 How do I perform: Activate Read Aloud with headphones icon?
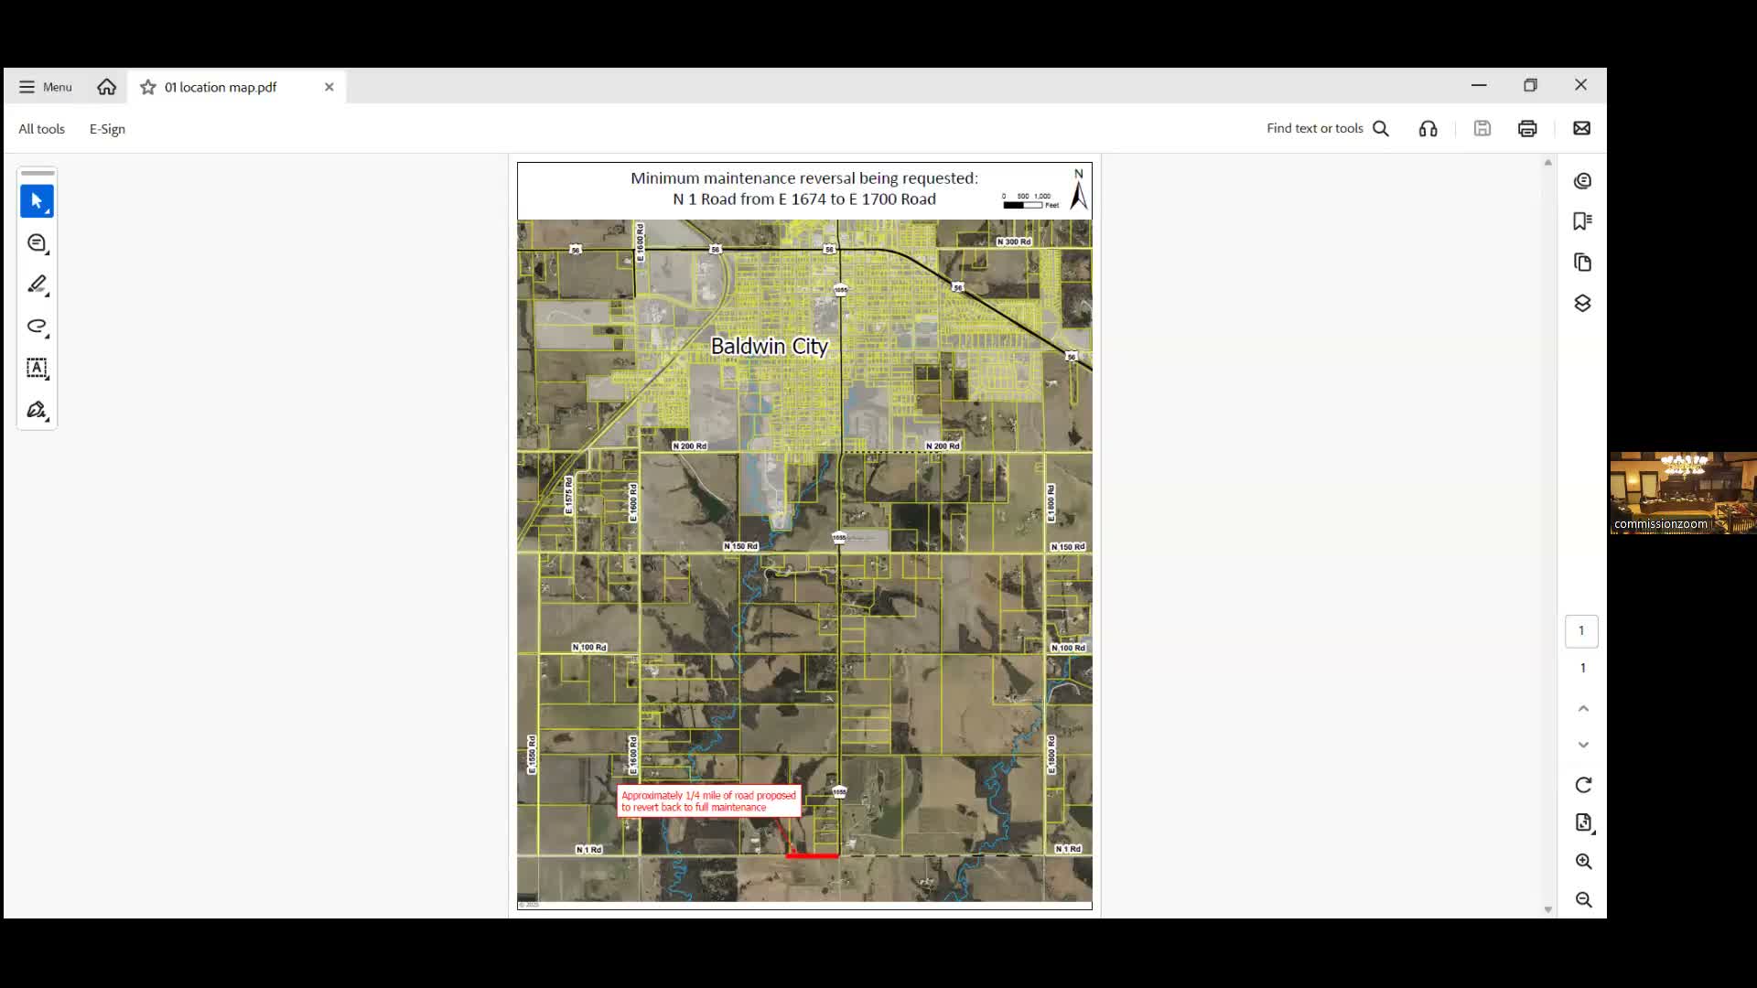tap(1428, 128)
